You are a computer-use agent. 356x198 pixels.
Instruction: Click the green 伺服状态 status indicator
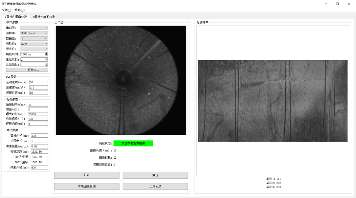coord(133,144)
